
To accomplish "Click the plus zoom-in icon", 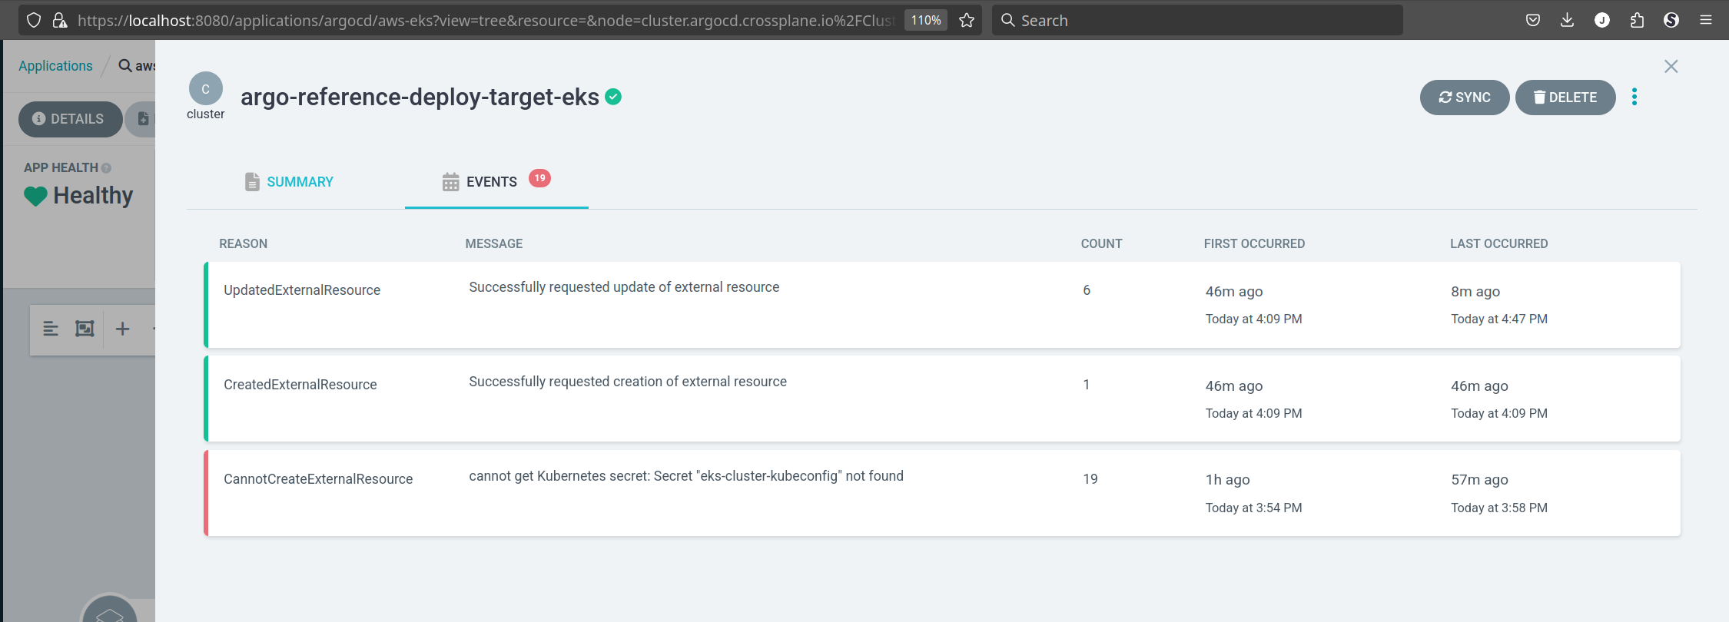I will pyautogui.click(x=122, y=329).
